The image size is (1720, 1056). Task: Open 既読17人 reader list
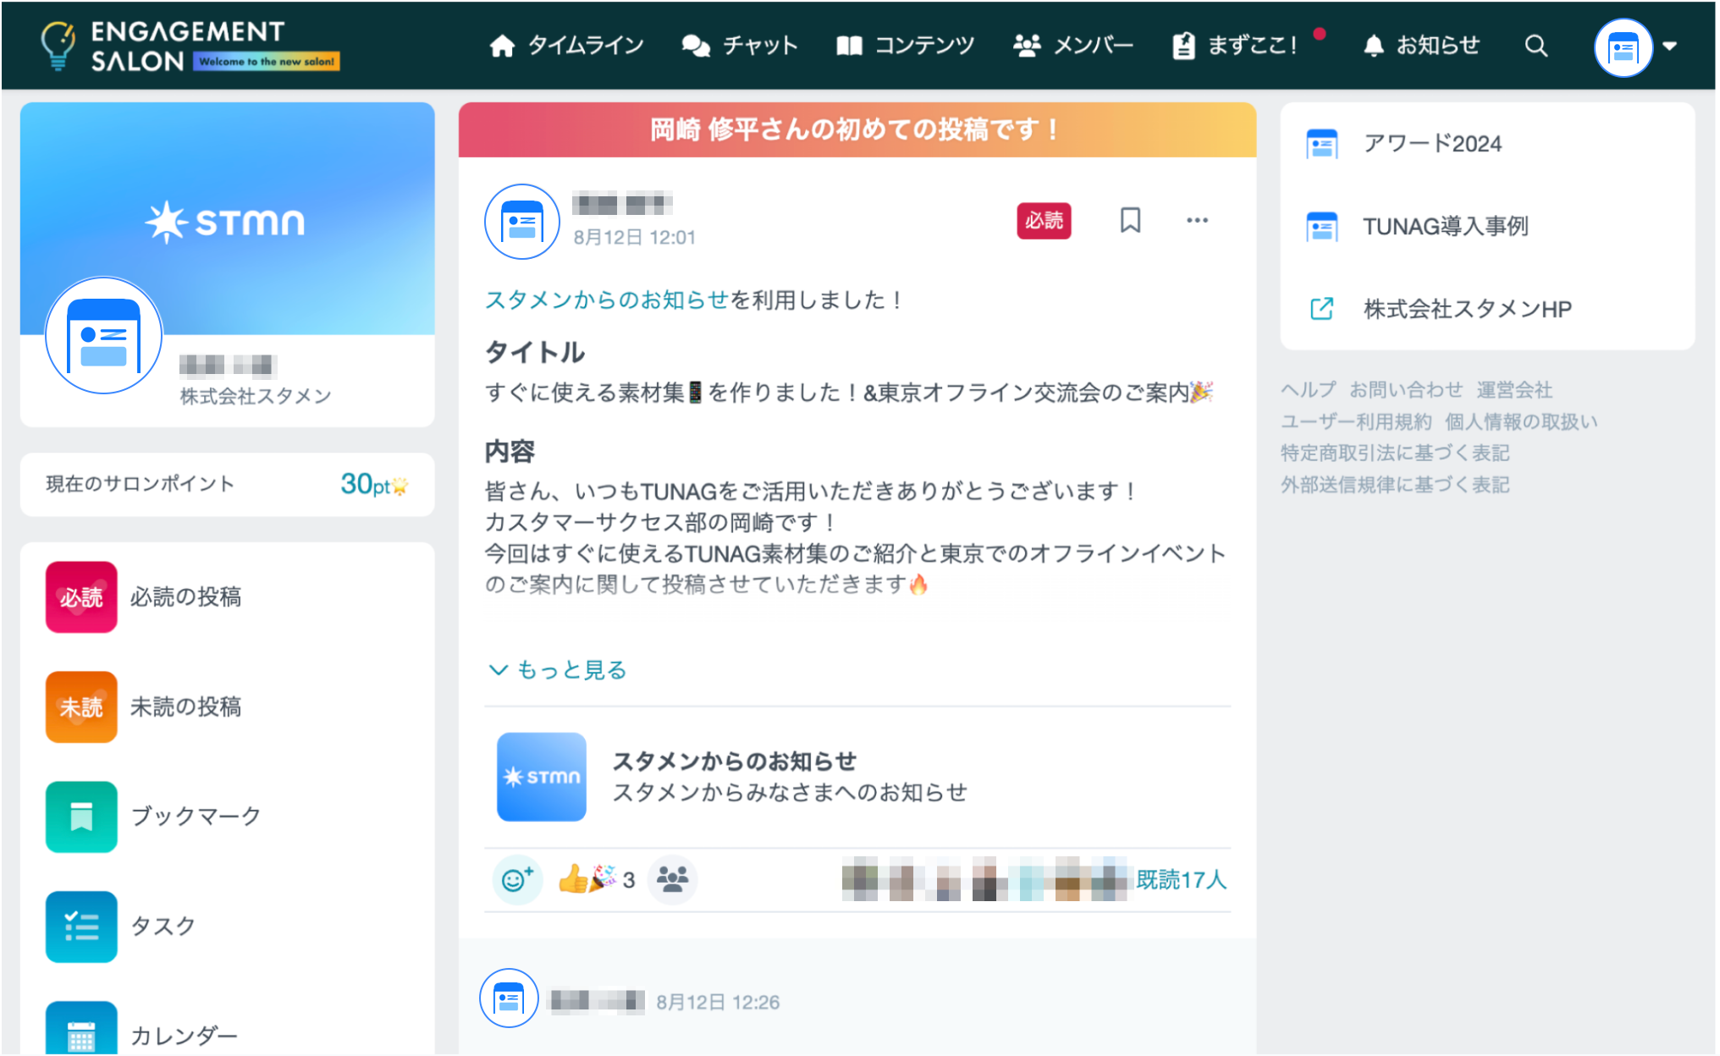tap(1182, 880)
